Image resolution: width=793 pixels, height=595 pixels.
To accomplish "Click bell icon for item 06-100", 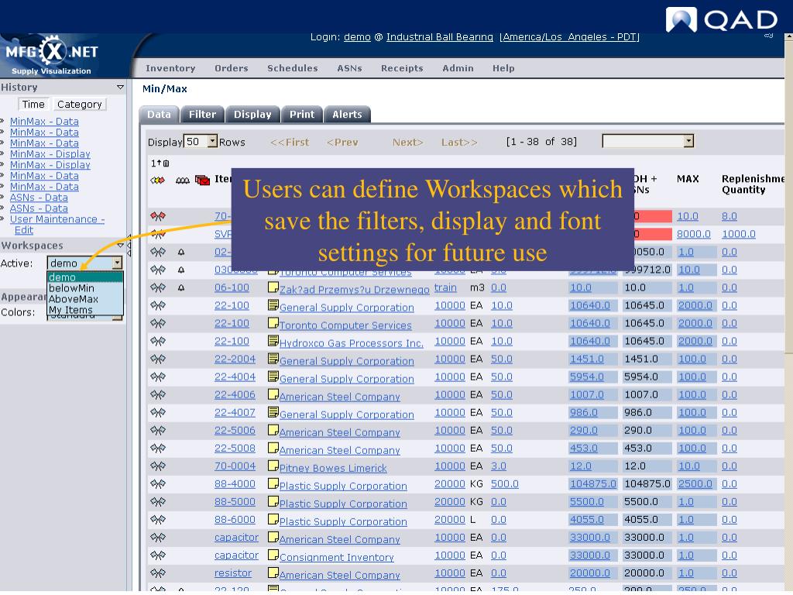I will (181, 288).
